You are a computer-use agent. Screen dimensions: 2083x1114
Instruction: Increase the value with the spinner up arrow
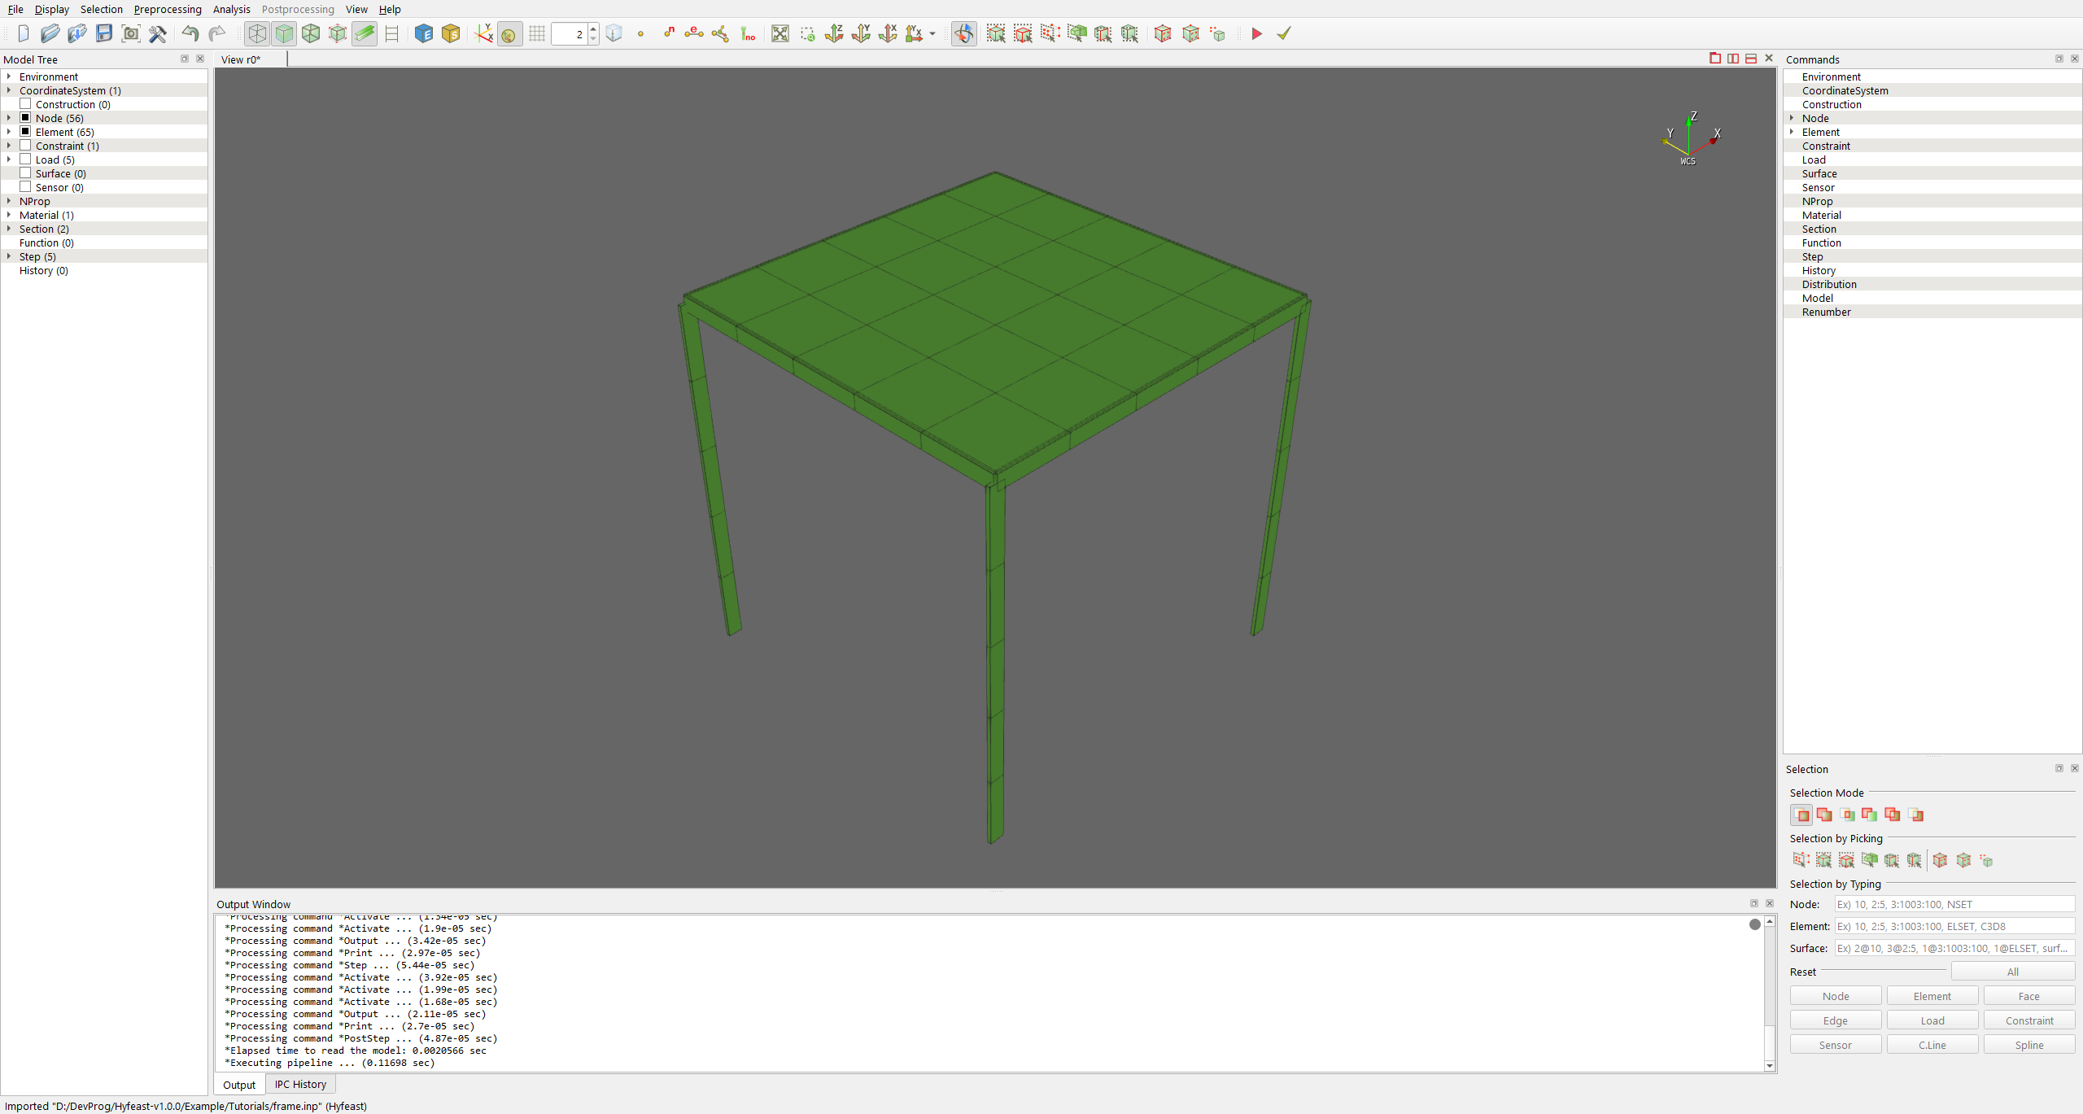592,28
